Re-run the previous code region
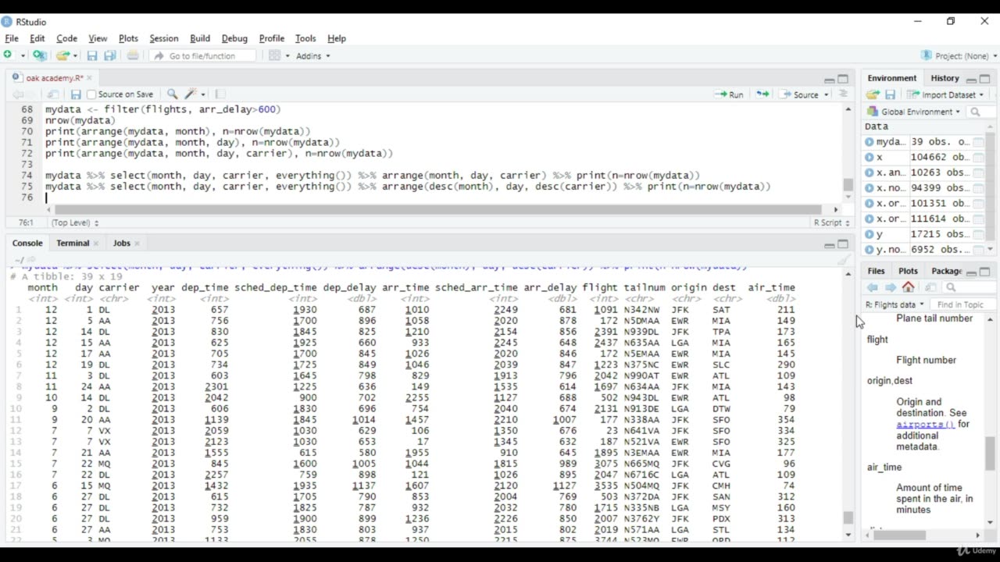This screenshot has width=1000, height=562. [762, 94]
